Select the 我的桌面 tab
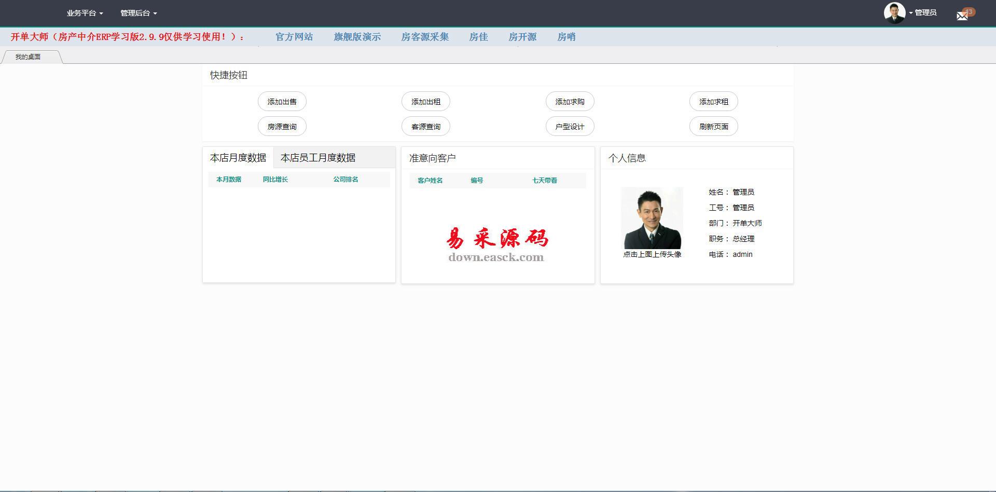The height and width of the screenshot is (492, 996). (x=28, y=57)
